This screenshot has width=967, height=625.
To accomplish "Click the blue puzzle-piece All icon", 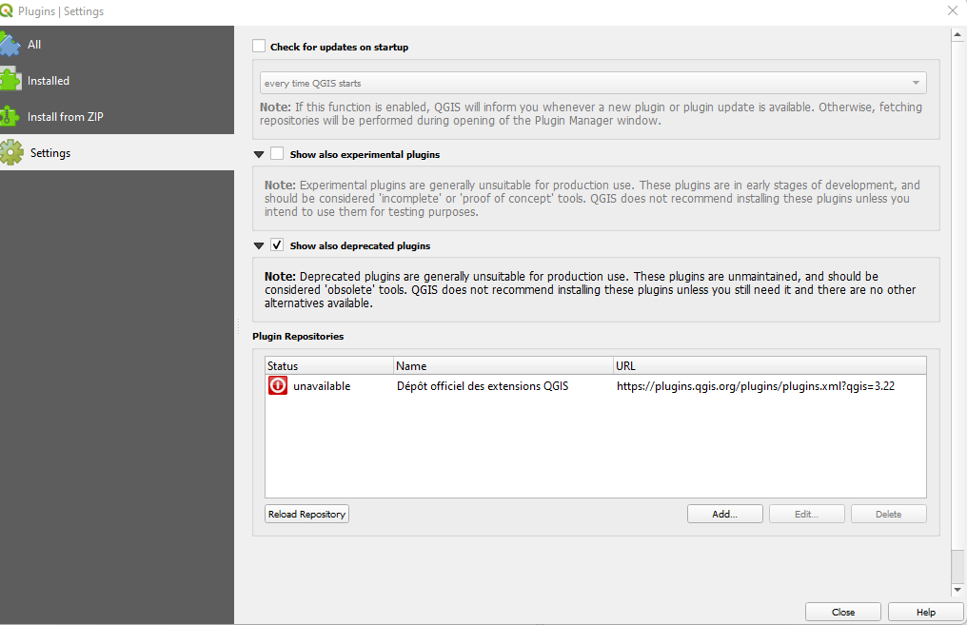I will click(x=10, y=45).
